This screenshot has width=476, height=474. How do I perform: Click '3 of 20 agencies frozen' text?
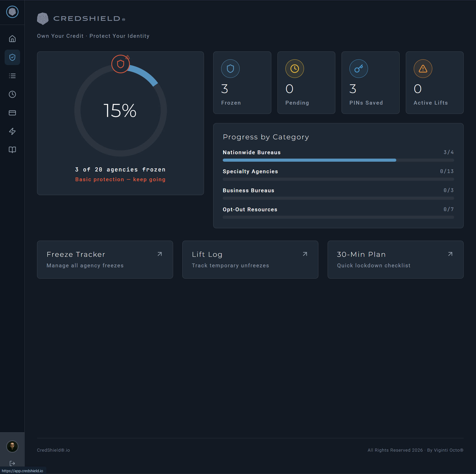[120, 170]
